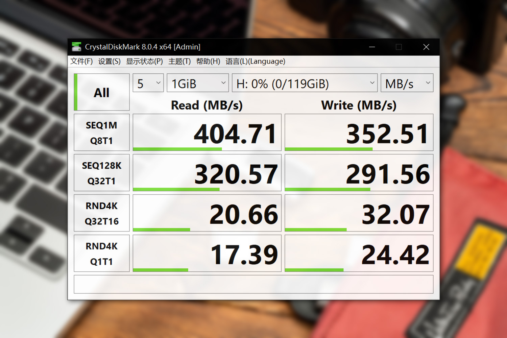The height and width of the screenshot is (338, 507).
Task: Open the 帮助(H) menu
Action: coord(208,61)
